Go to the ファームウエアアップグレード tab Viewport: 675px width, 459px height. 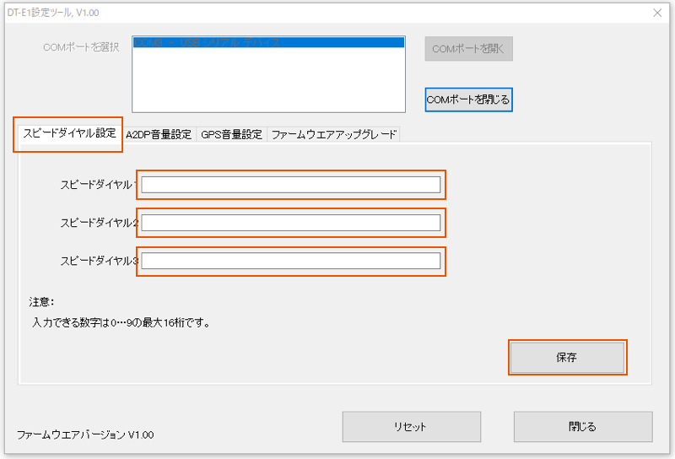click(333, 134)
